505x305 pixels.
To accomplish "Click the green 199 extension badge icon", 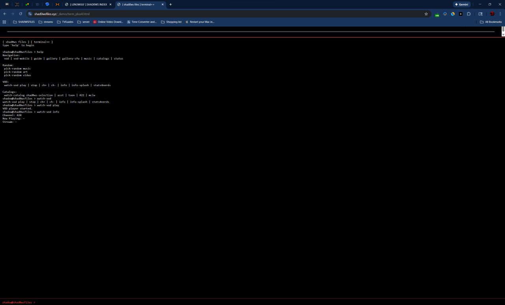I will 437,14.
